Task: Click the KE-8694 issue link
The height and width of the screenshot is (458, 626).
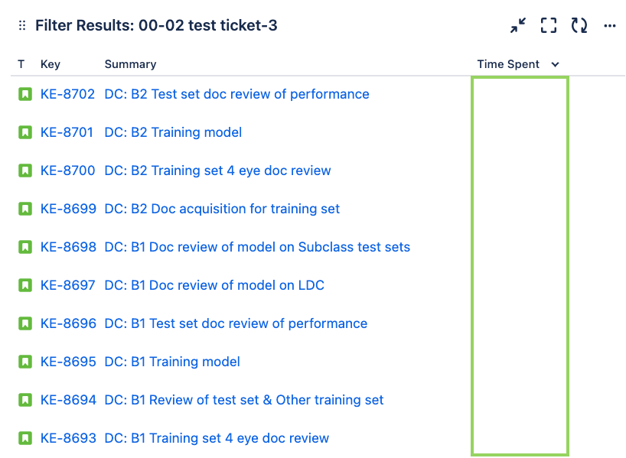Action: [x=67, y=400]
